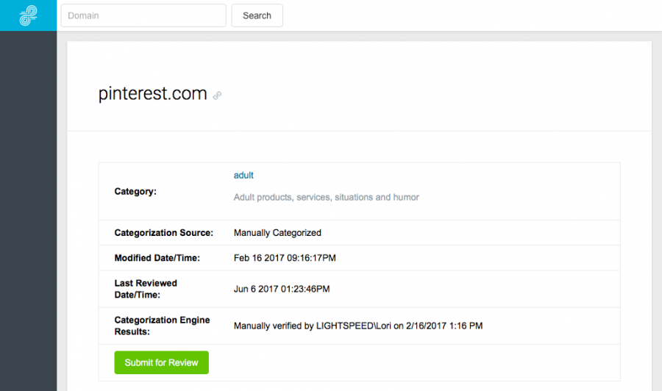Select the Jun 6 2017 01:23:46PM timestamp
Image resolution: width=662 pixels, height=391 pixels.
click(x=282, y=290)
